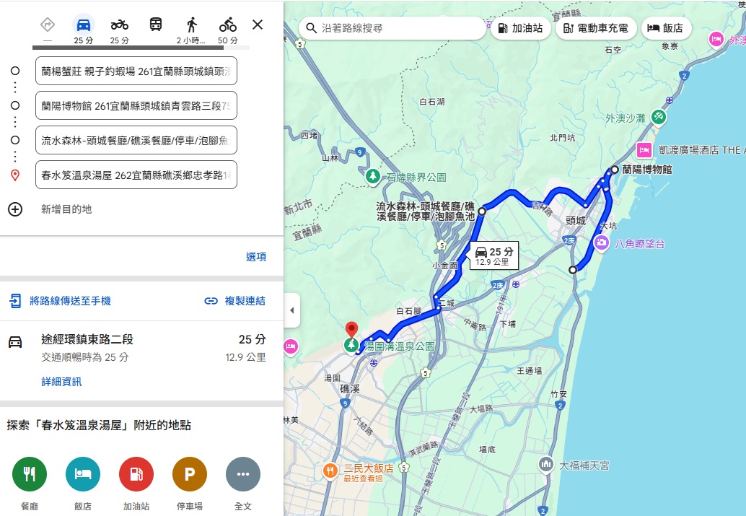
Task: Explore nearby 餐廳 restaurants icon
Action: 30,474
